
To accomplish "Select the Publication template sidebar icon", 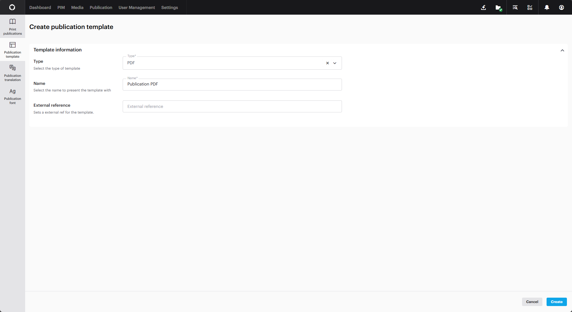I will 12,50.
